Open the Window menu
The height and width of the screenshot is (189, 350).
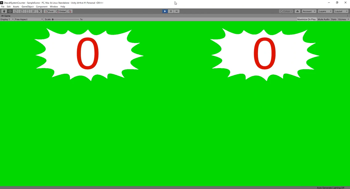[x=54, y=7]
